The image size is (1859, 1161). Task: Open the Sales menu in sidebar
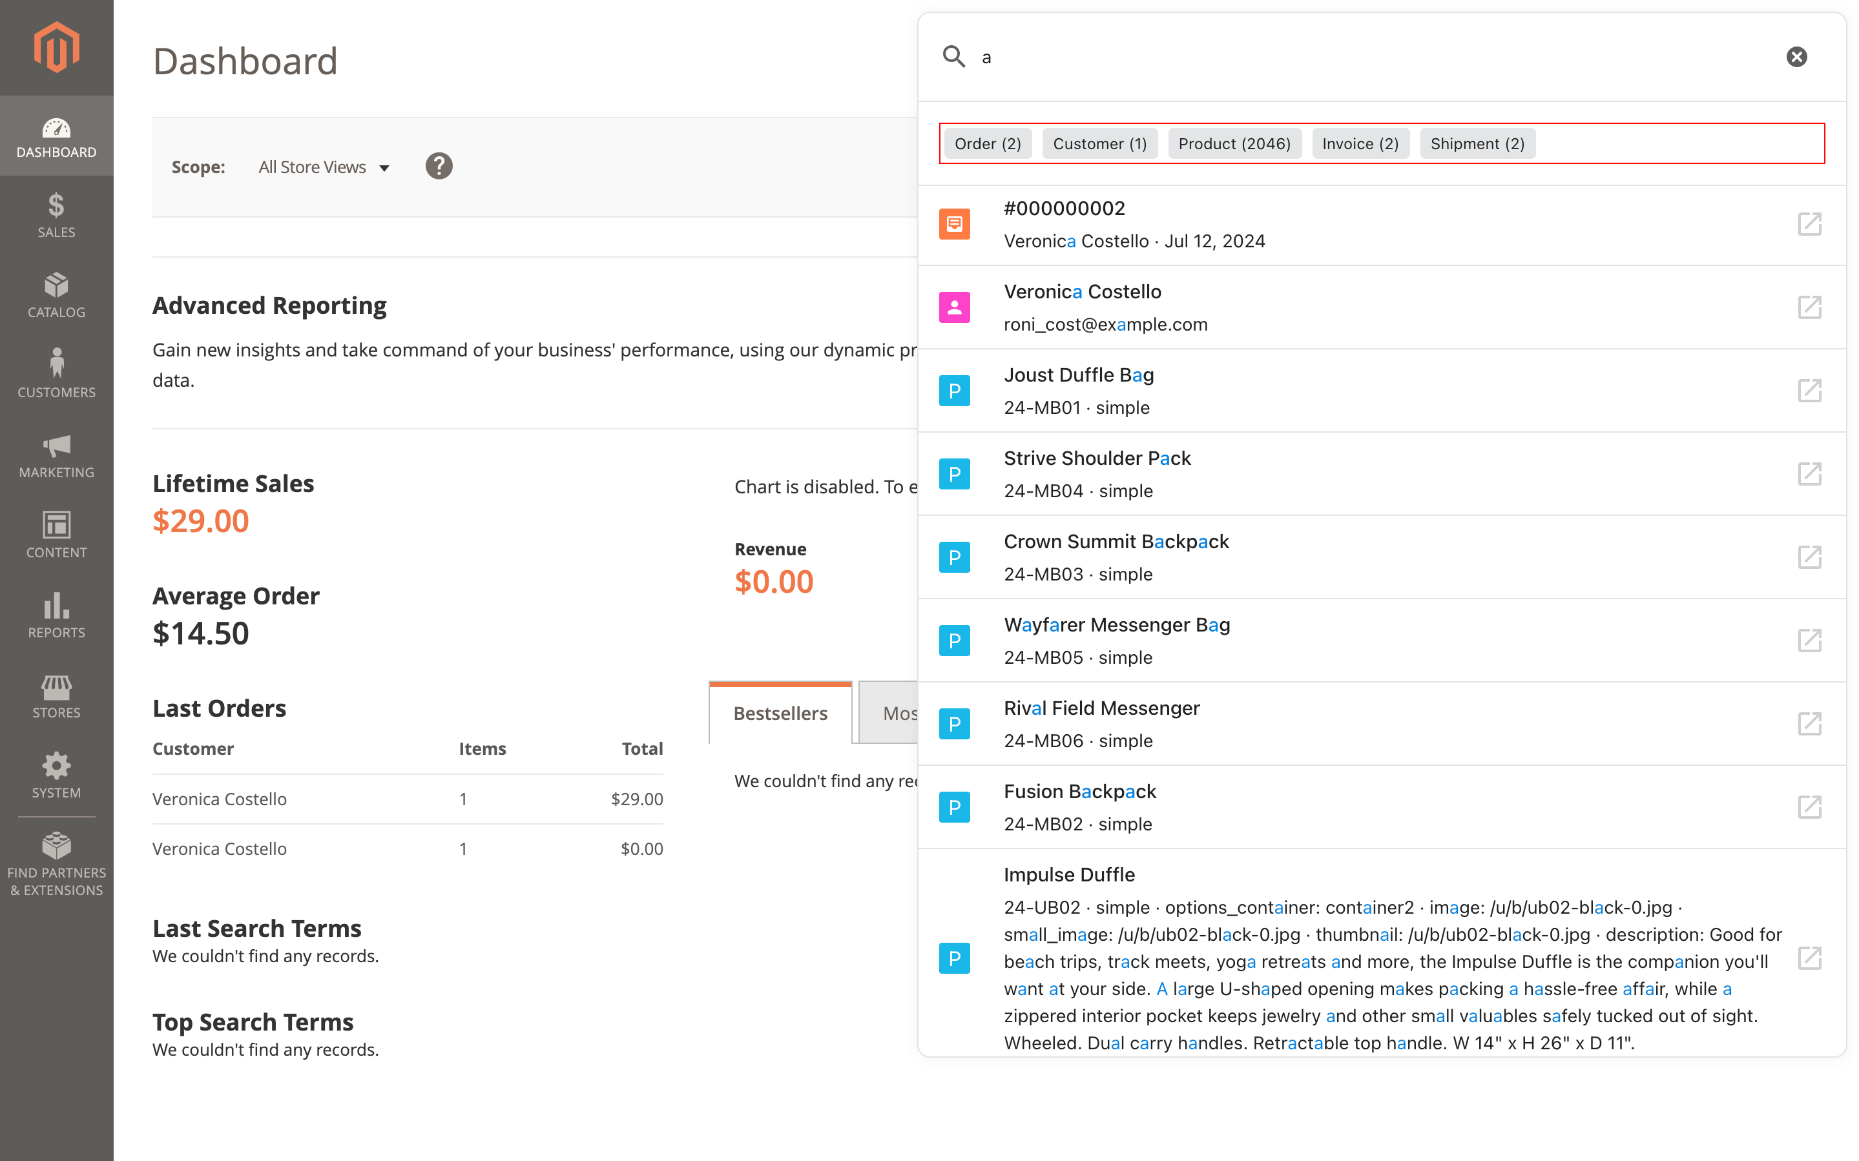(x=56, y=215)
